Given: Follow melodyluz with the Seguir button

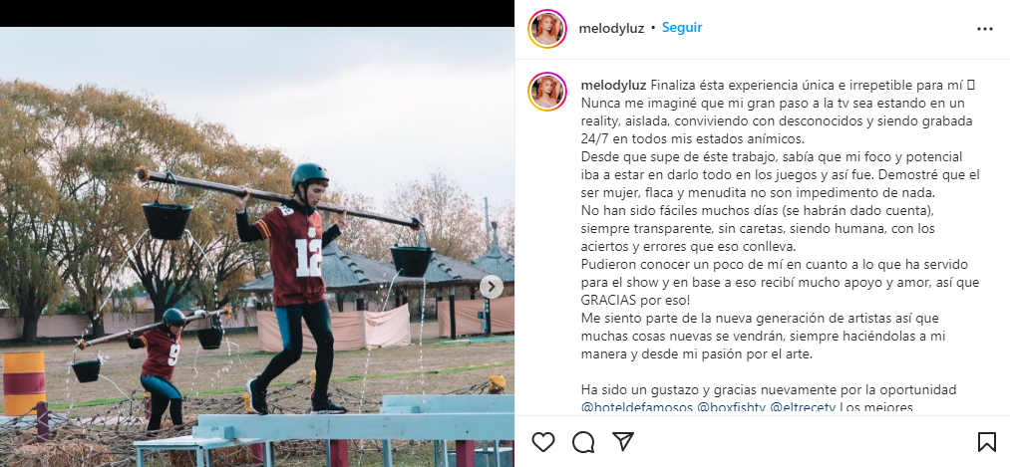Looking at the screenshot, I should point(682,28).
